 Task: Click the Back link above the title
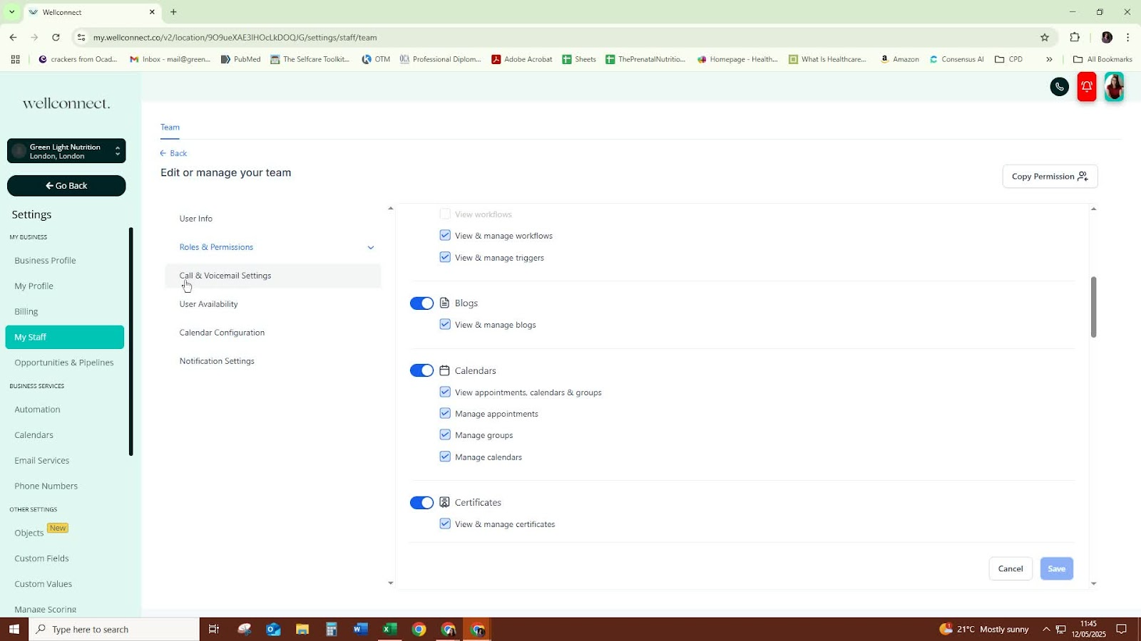click(173, 153)
